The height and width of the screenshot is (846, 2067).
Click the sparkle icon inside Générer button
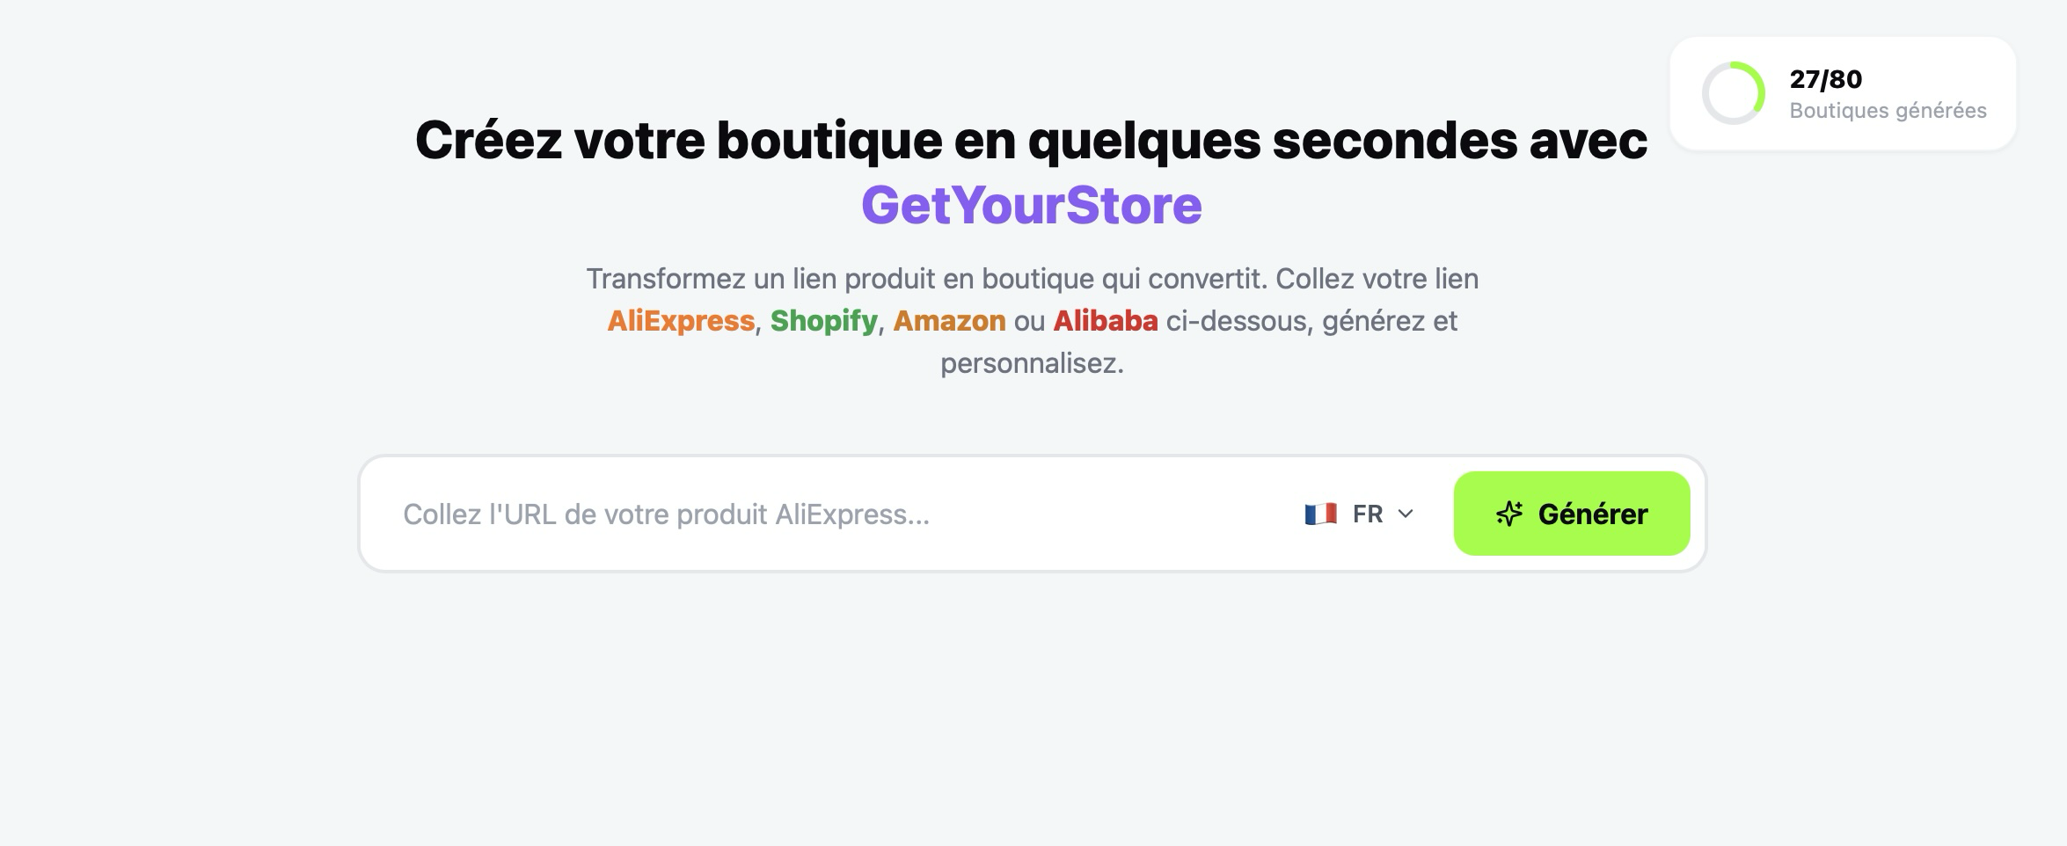(1509, 514)
